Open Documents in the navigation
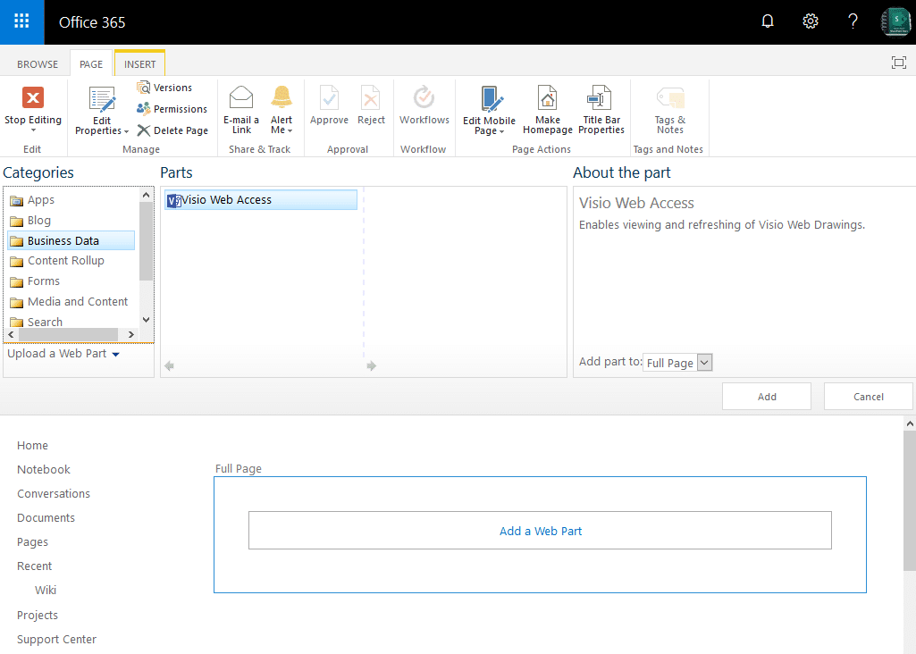The height and width of the screenshot is (654, 916). [x=46, y=518]
